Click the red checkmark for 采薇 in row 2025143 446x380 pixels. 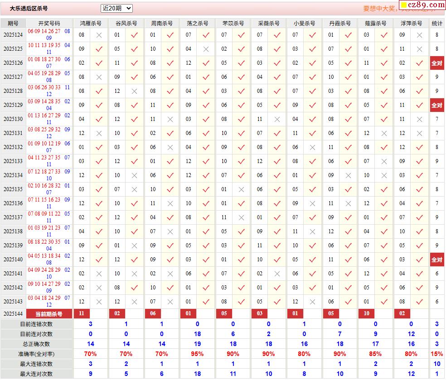(x=277, y=302)
